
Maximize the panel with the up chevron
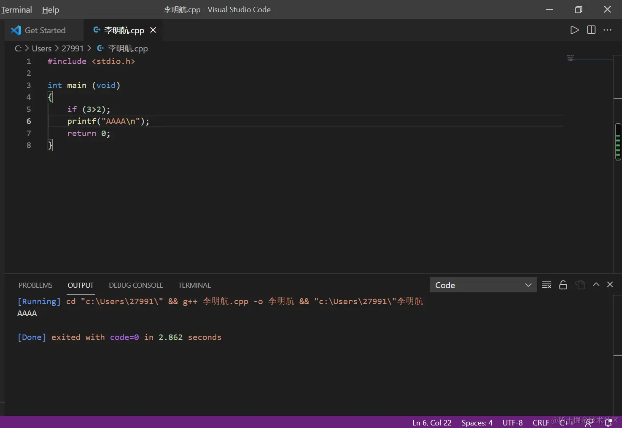click(596, 284)
